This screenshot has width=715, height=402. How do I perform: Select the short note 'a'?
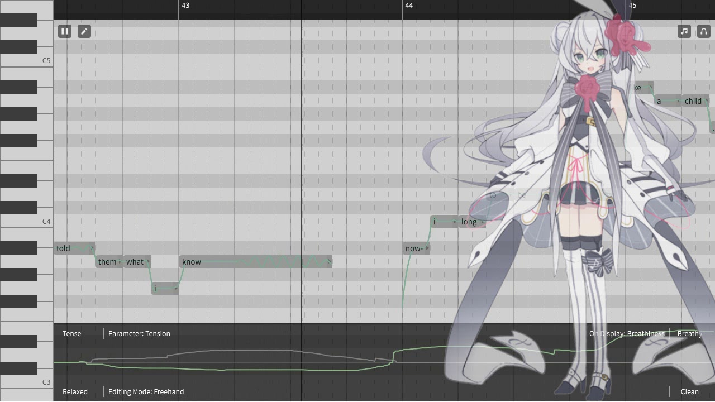click(668, 101)
